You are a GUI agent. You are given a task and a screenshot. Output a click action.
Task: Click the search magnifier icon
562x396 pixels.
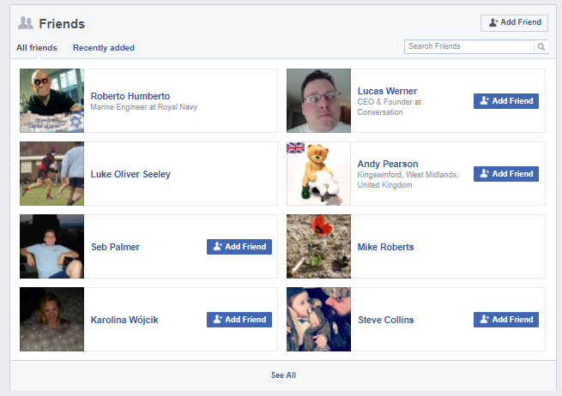point(541,46)
